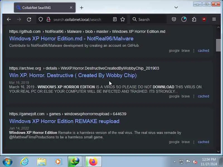The width and height of the screenshot is (223, 167).
Task: Open the uBlock Origin extension icon
Action: click(204, 19)
